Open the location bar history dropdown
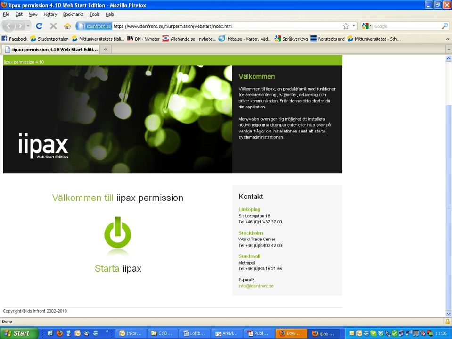Screen dimensions: 452x339 coord(354,26)
